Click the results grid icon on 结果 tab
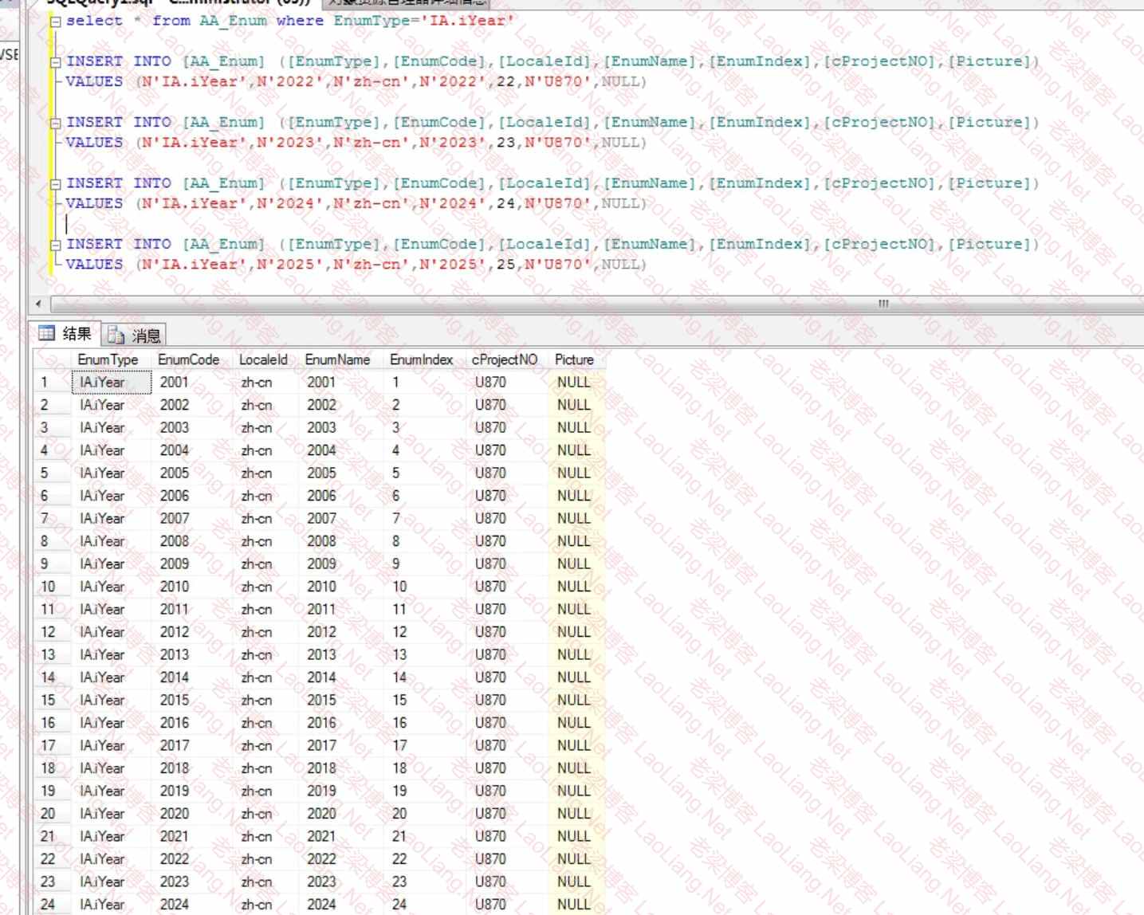 click(47, 333)
